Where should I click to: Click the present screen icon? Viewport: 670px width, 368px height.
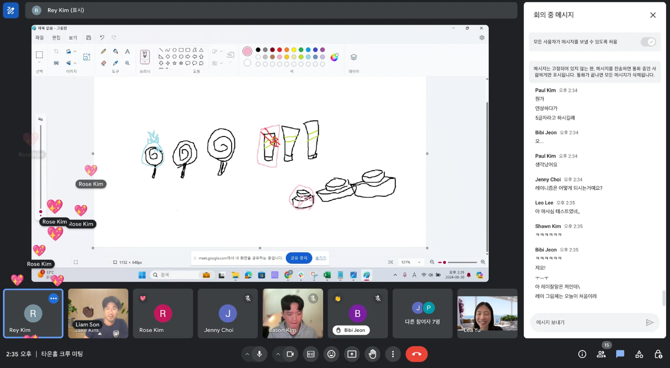[352, 354]
